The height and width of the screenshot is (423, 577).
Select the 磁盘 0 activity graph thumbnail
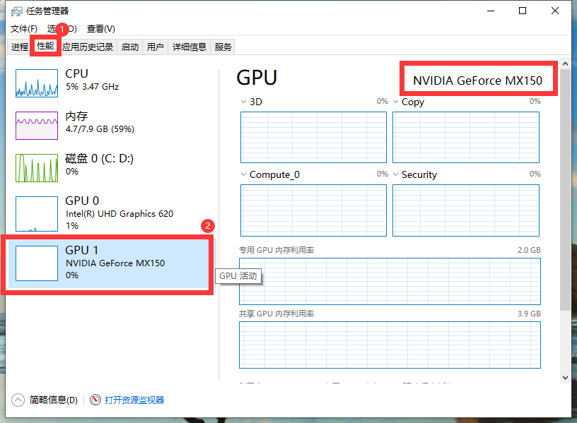point(37,168)
